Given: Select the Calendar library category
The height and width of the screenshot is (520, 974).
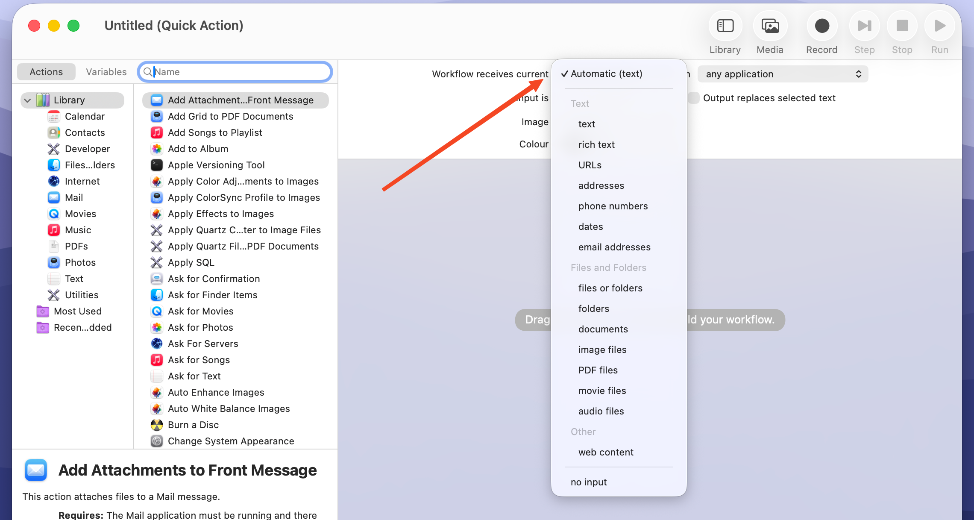Looking at the screenshot, I should pyautogui.click(x=84, y=116).
